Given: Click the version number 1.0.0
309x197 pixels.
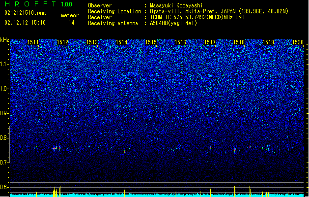Looking at the screenshot, I should coord(67,4).
